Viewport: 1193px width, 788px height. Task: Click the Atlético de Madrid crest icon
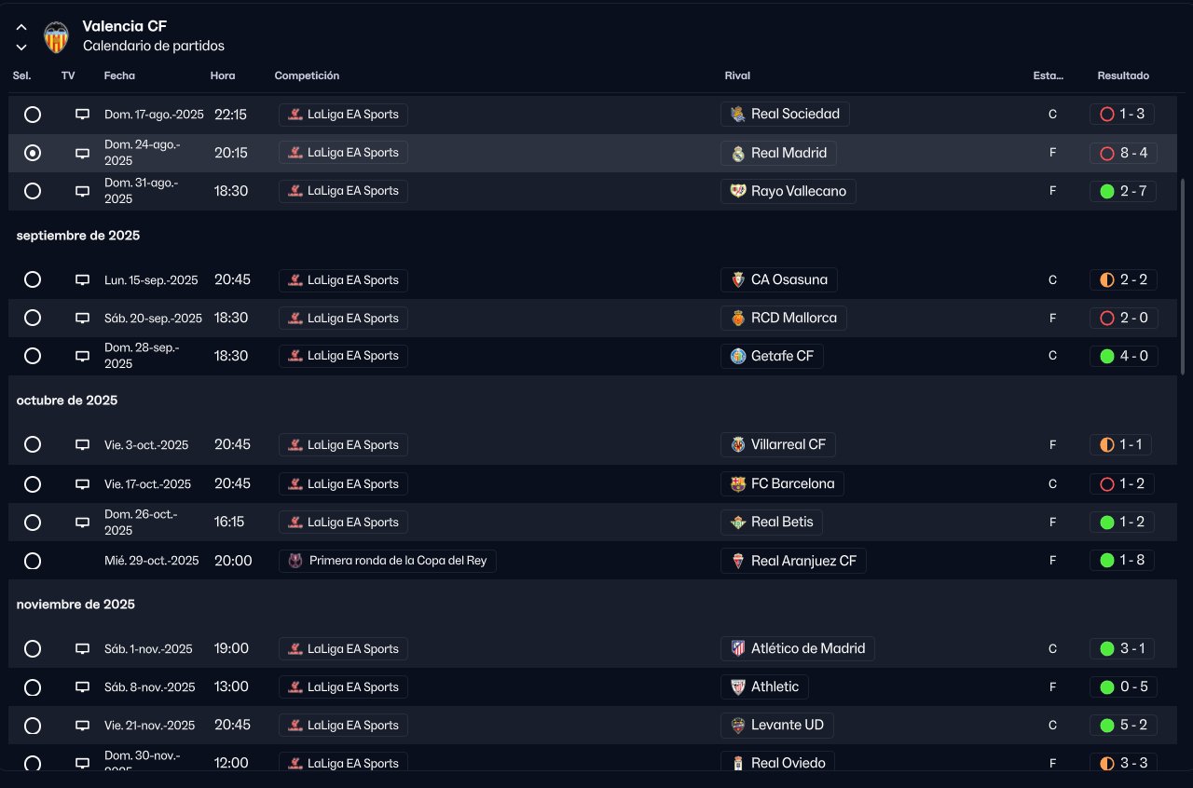click(738, 649)
